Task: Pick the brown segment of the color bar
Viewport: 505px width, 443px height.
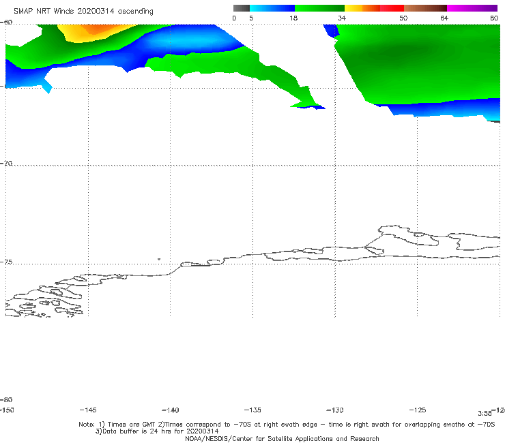Action: (x=425, y=8)
